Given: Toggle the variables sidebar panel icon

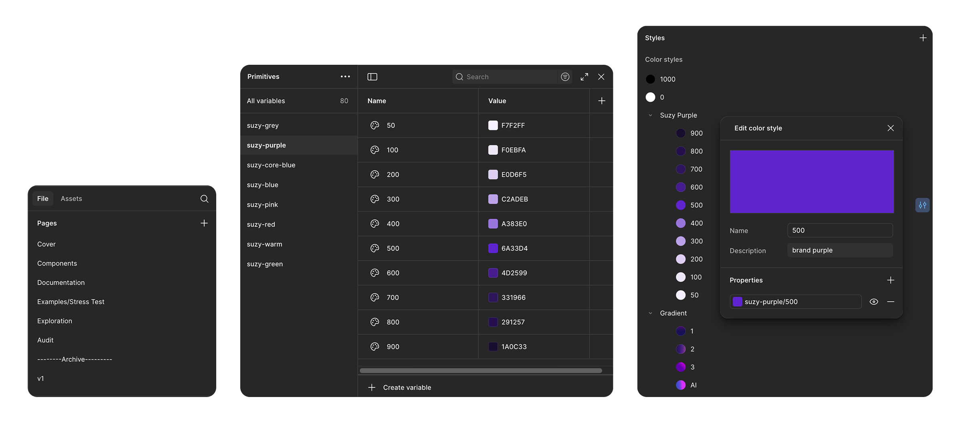Looking at the screenshot, I should pyautogui.click(x=372, y=77).
